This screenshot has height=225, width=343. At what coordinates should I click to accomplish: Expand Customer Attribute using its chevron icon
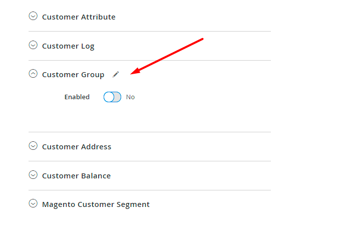pos(33,17)
